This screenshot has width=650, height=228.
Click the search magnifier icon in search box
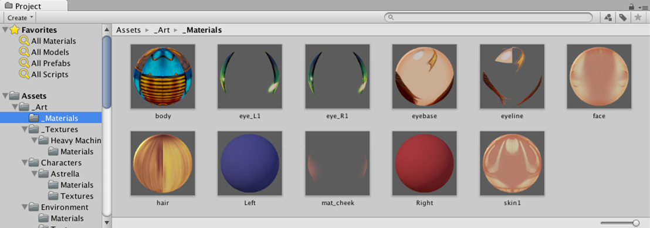tap(391, 18)
